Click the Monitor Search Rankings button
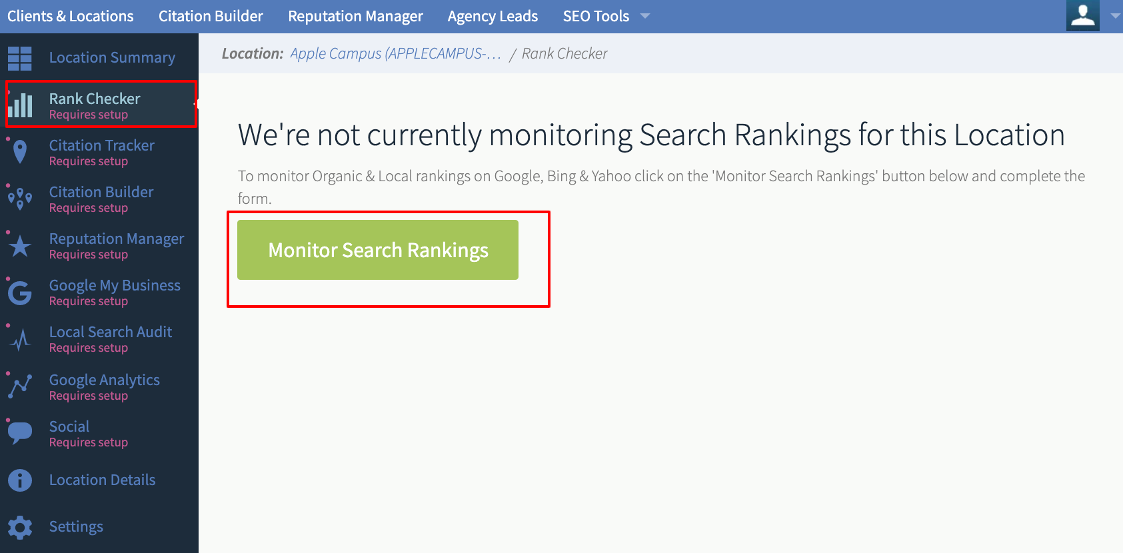Image resolution: width=1123 pixels, height=553 pixels. point(378,250)
